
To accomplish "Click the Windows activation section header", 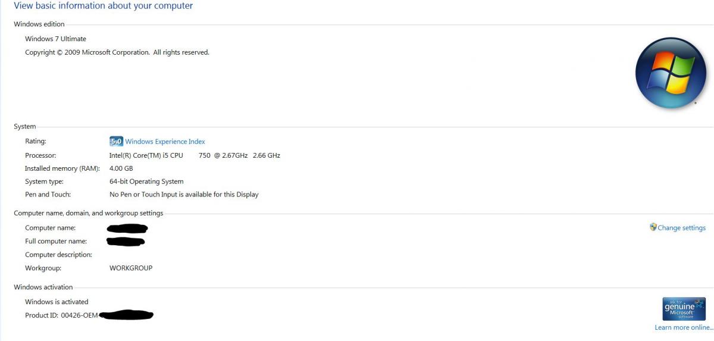I will 43,287.
